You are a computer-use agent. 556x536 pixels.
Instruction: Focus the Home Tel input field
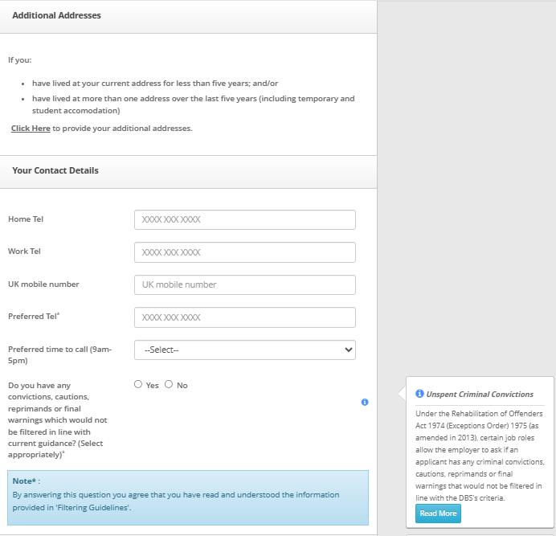coord(244,219)
